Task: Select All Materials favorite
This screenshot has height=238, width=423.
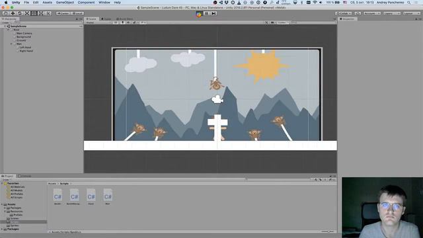Action: [x=17, y=186]
